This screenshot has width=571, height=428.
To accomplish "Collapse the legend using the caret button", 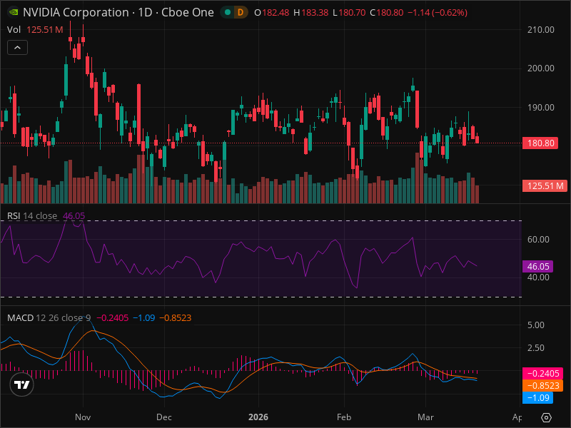I will click(17, 47).
